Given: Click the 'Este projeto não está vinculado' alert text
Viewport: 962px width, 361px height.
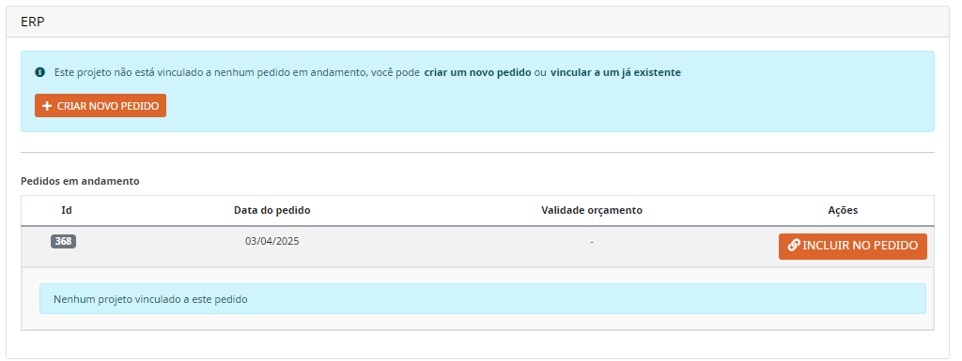Looking at the screenshot, I should [132, 72].
